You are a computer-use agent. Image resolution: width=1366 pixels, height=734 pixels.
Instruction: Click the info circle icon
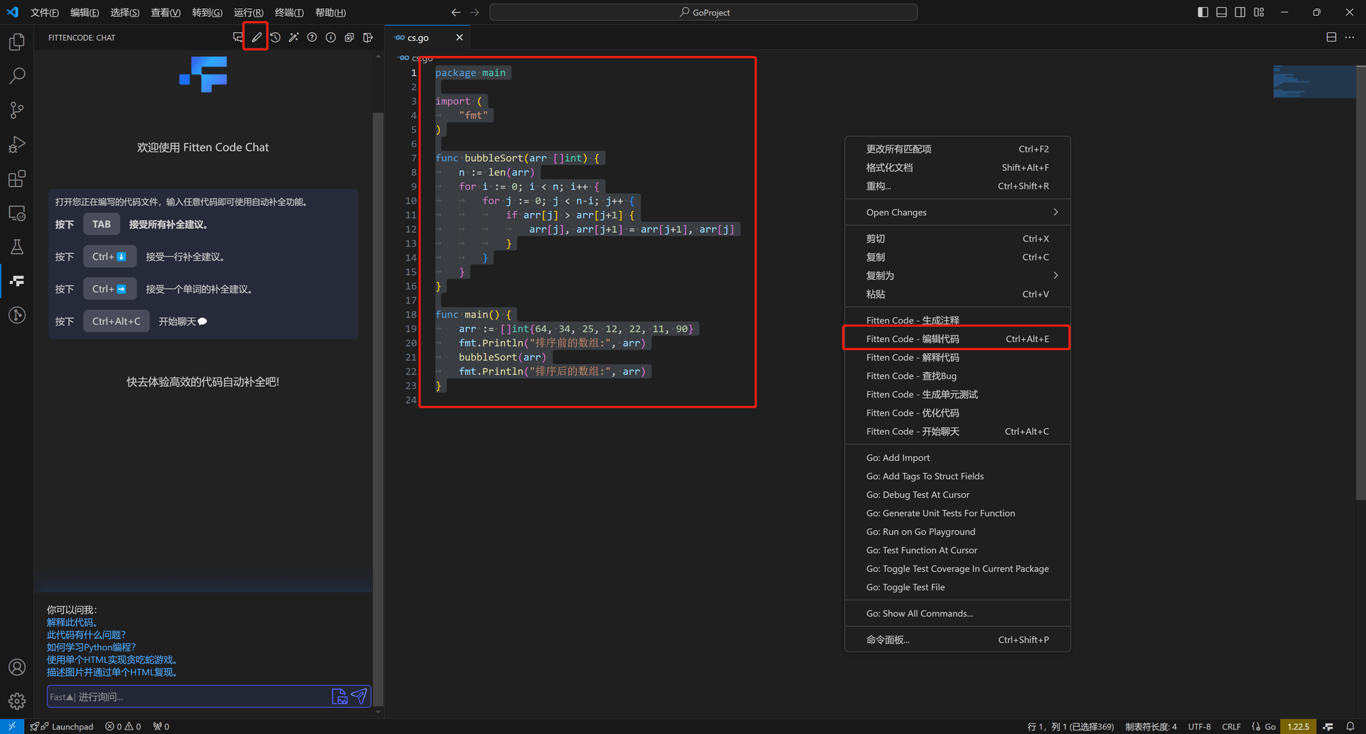tap(331, 38)
